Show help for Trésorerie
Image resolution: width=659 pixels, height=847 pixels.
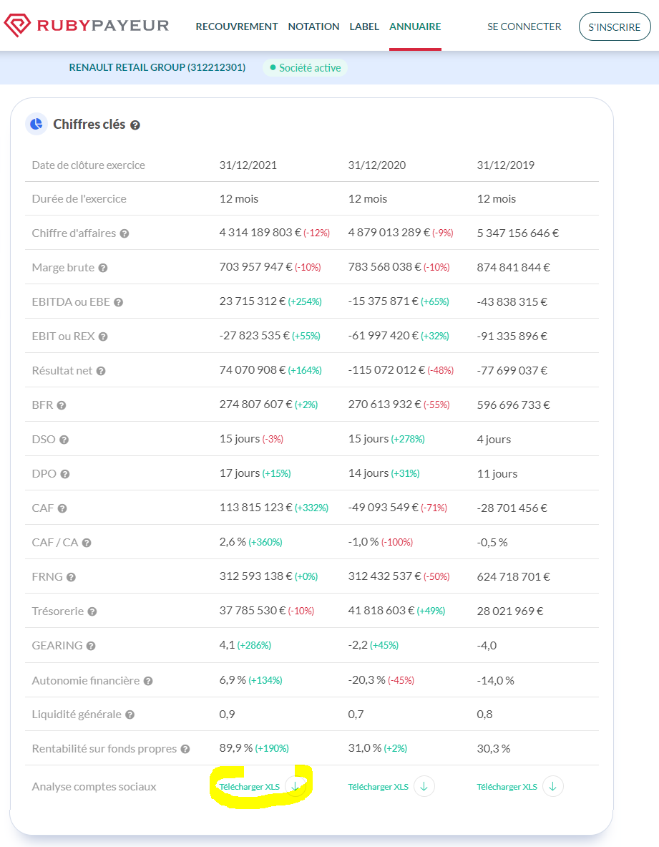click(x=92, y=611)
